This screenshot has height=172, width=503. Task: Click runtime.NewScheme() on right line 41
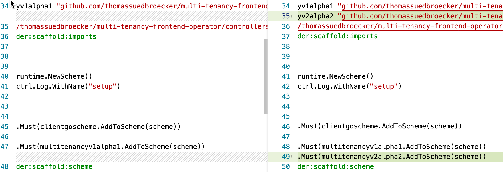(x=336, y=76)
